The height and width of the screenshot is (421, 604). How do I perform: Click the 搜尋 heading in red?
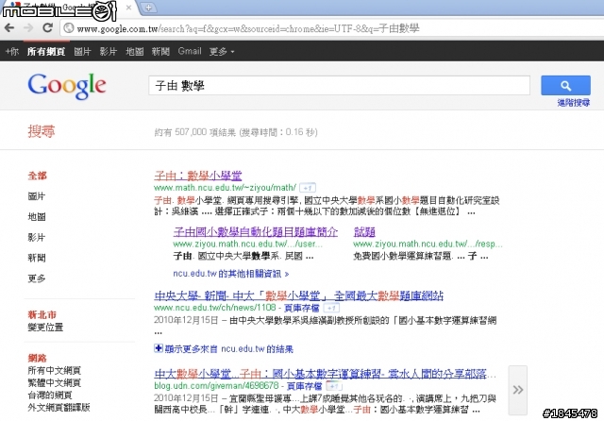(x=42, y=131)
